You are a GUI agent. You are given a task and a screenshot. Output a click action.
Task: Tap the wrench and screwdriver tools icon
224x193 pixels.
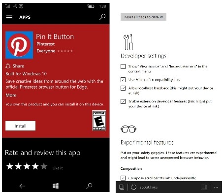[128, 42]
